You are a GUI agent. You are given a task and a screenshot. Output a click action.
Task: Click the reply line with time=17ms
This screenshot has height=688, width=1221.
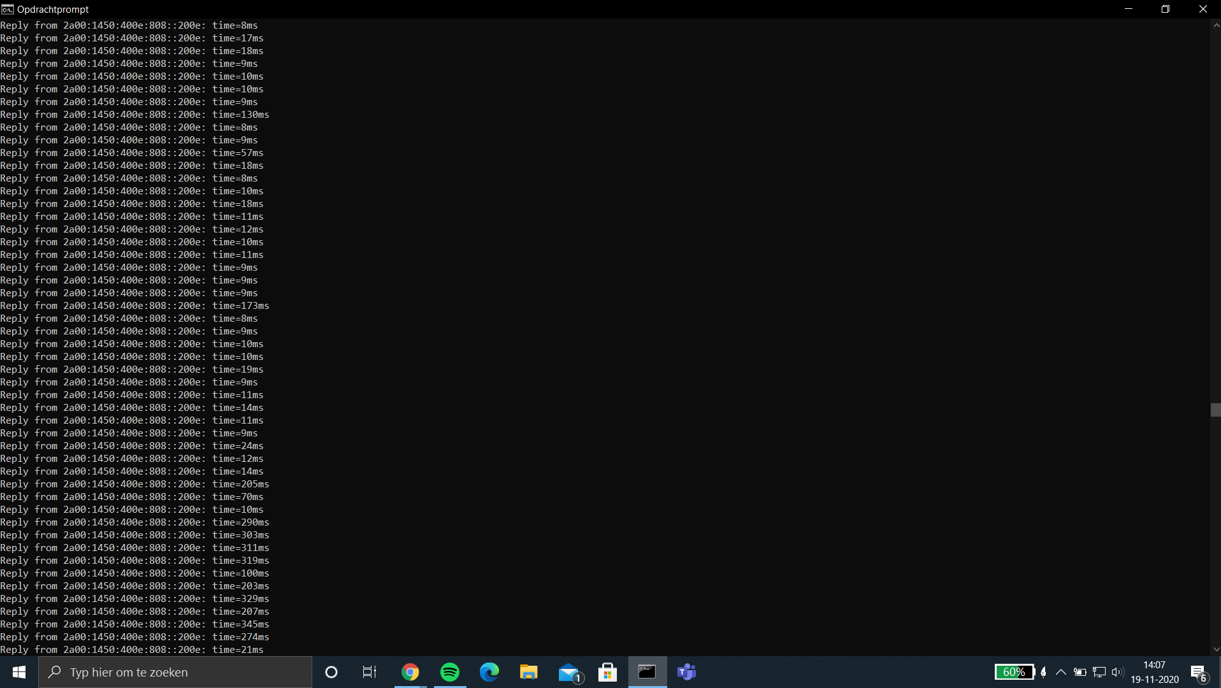coord(132,38)
